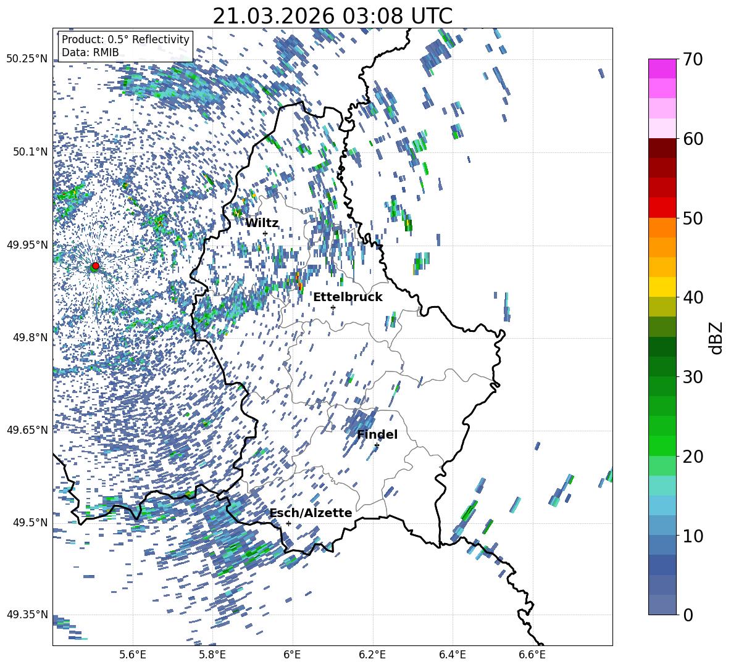Pick the dark maroon band below 60
This screenshot has height=667, width=731.
coord(662,148)
